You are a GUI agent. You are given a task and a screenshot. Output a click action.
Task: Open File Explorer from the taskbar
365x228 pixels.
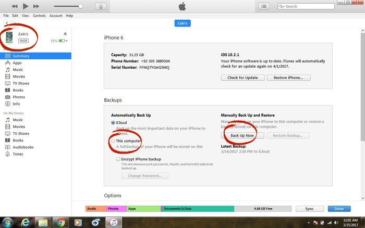tap(43, 223)
